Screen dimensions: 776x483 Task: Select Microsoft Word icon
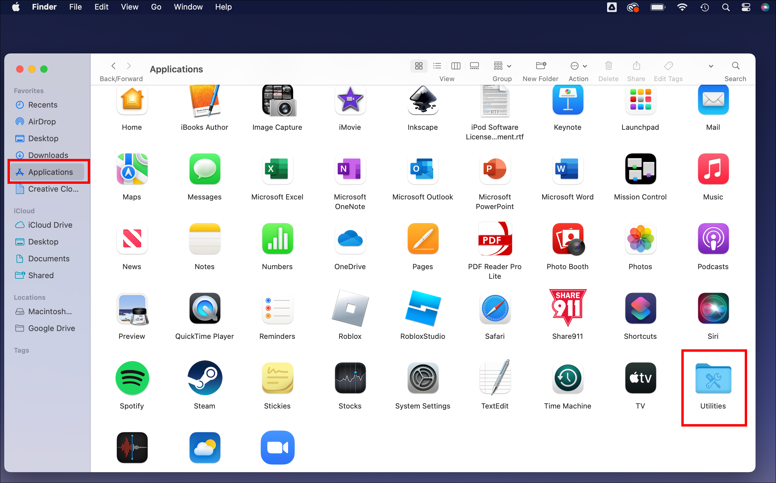tap(568, 169)
